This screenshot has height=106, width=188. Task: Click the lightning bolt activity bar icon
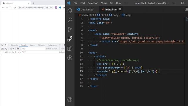click(x=70, y=58)
